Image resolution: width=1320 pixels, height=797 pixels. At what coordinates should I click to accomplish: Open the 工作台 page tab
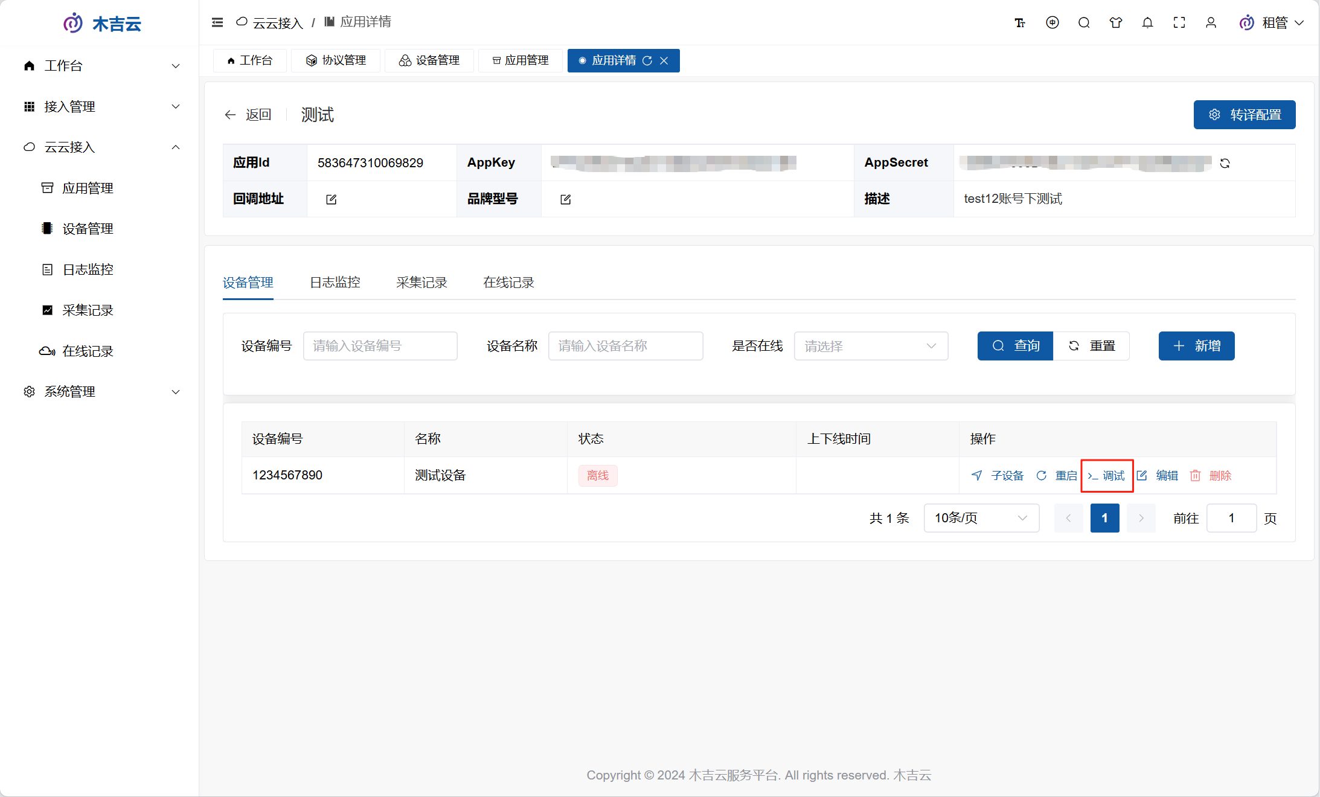pos(250,60)
